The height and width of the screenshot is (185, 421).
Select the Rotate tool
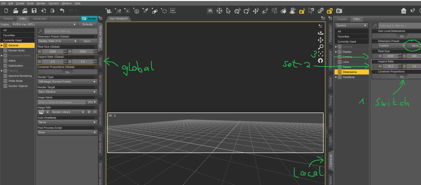pyautogui.click(x=247, y=11)
